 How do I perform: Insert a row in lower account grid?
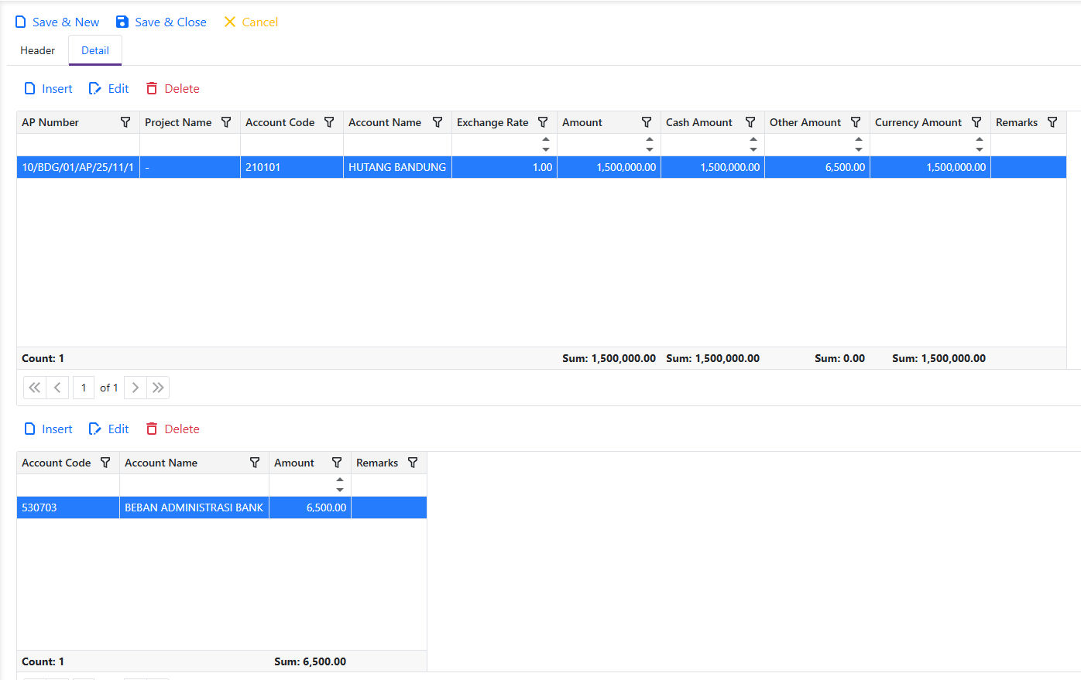tap(49, 429)
